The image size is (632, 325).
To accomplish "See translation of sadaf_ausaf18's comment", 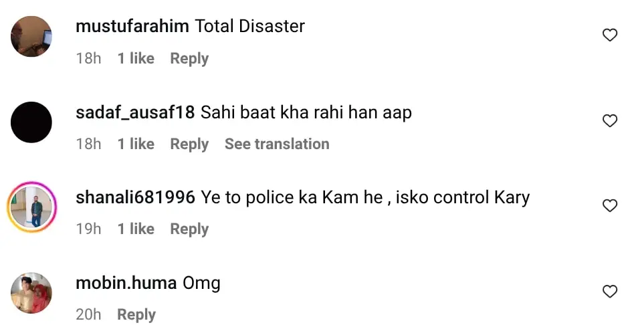I will point(277,144).
